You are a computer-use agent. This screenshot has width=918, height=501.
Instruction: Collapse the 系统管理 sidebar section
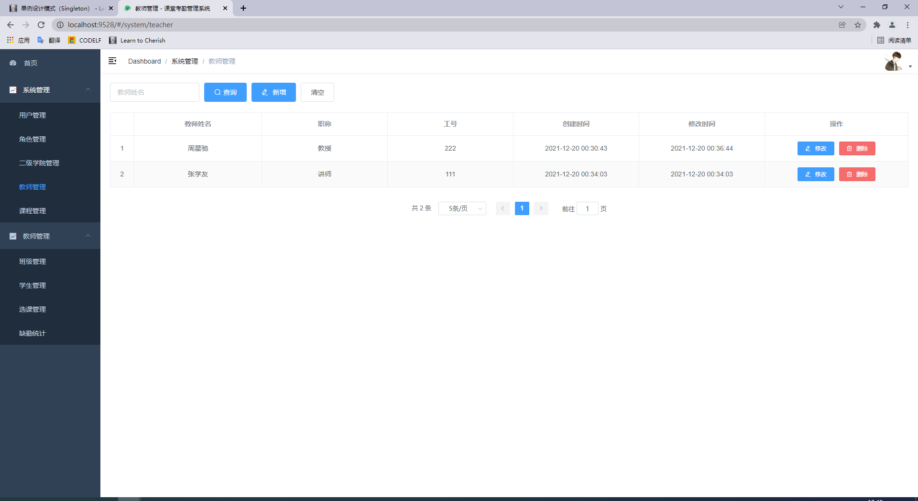coord(88,89)
